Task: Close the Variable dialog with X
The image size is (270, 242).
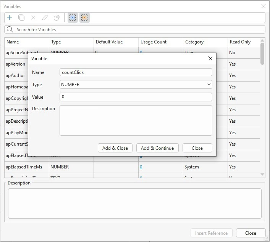Action: click(210, 59)
